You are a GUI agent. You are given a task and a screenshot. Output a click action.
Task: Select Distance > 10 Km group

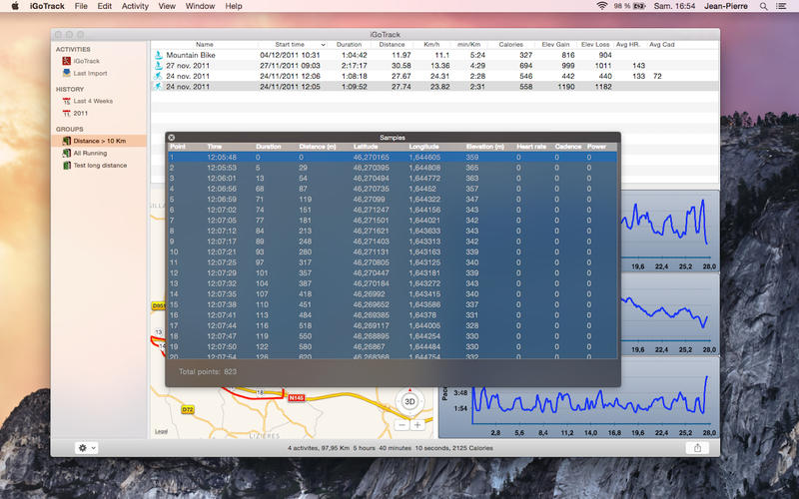99,141
